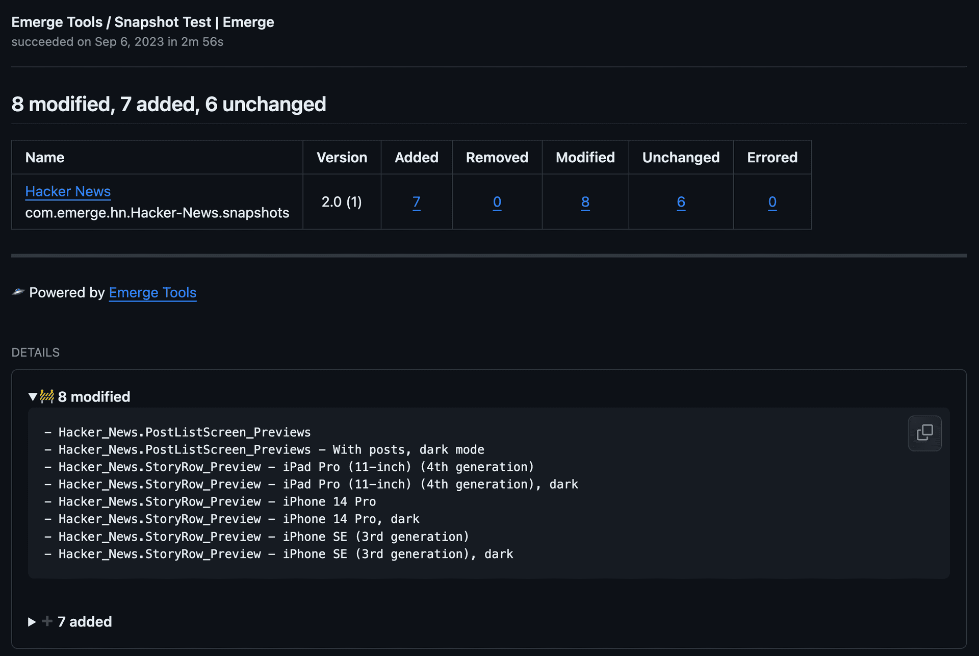Click the 8 under the Modified column

point(585,202)
